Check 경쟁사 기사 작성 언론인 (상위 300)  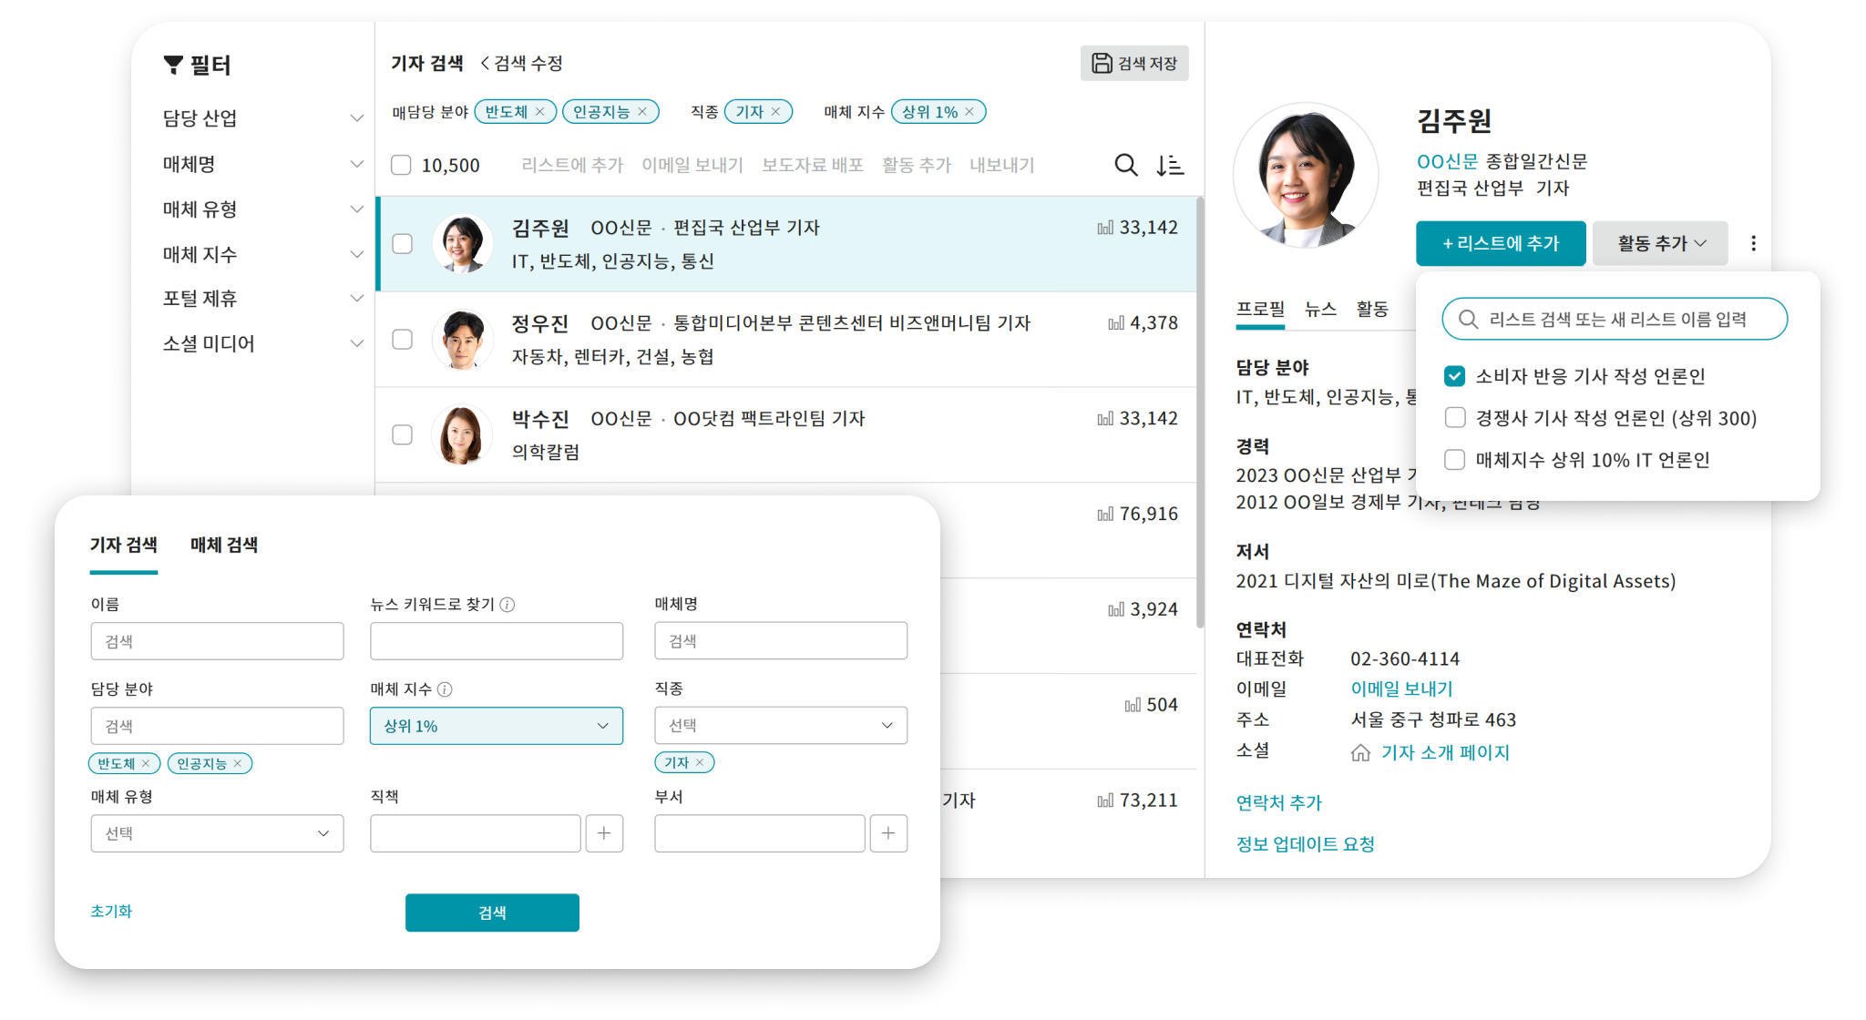(1455, 417)
